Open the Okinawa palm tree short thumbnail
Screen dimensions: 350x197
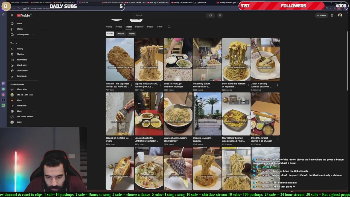coord(207,114)
